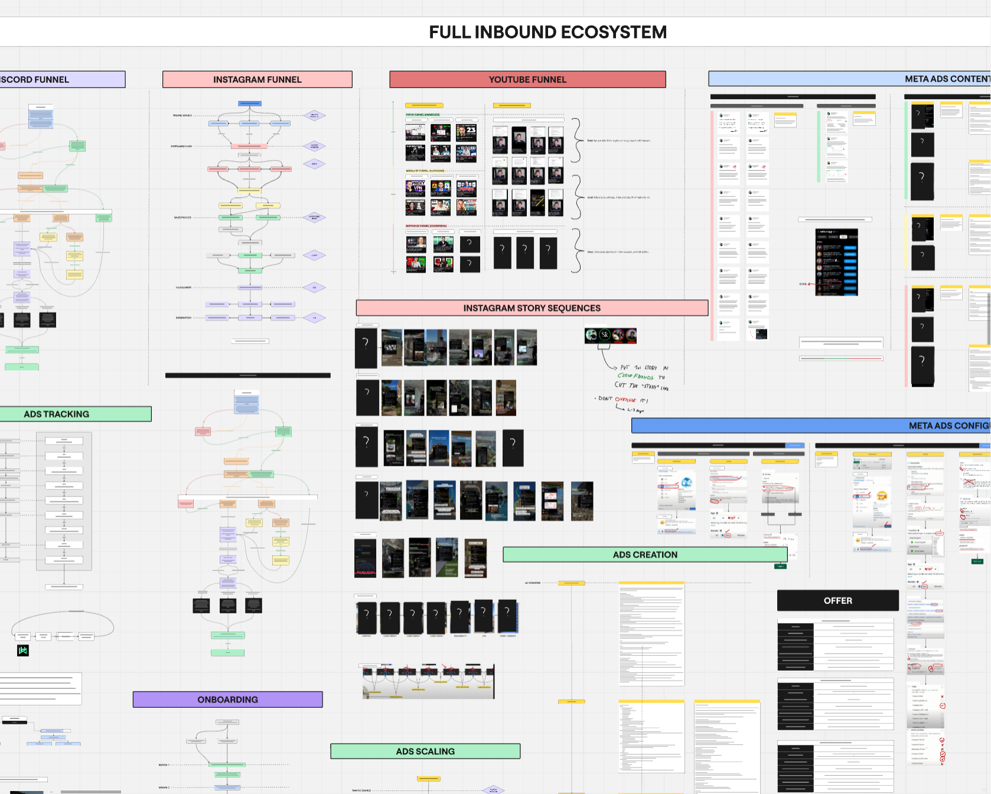
Task: Click the red cross beside the lowest Offer checklist row
Action: click(942, 749)
